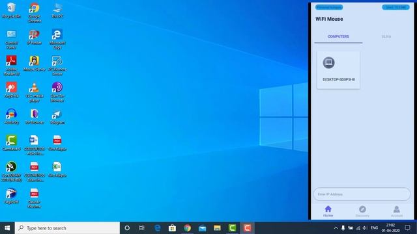Select the Audacity desktop shortcut

pos(11,117)
